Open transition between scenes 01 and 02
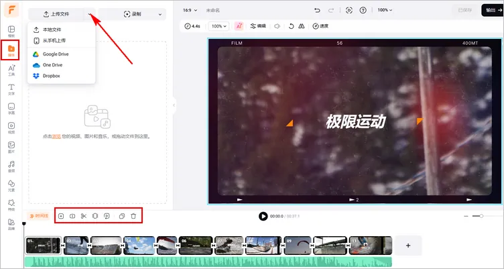The image size is (504, 269). pyautogui.click(x=63, y=246)
